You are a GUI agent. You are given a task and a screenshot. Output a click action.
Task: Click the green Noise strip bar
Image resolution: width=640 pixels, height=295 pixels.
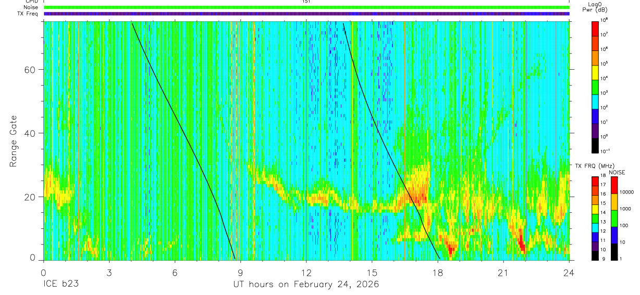click(306, 7)
